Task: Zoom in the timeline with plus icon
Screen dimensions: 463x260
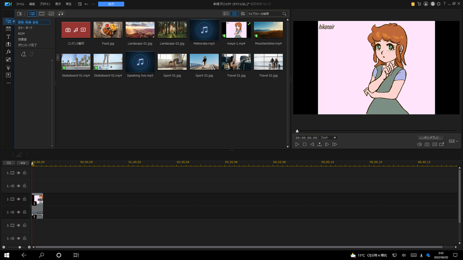Action: click(x=29, y=247)
